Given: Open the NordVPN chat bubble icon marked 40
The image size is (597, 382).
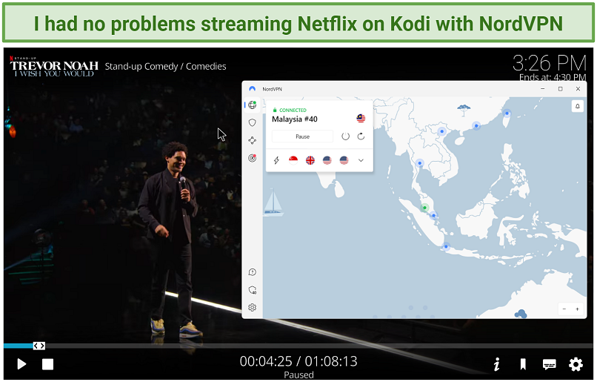Looking at the screenshot, I should click(253, 290).
